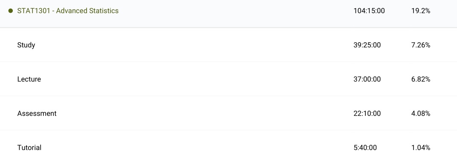This screenshot has height=161, width=457.
Task: Click the 19.2% project percentage
Action: [x=421, y=11]
